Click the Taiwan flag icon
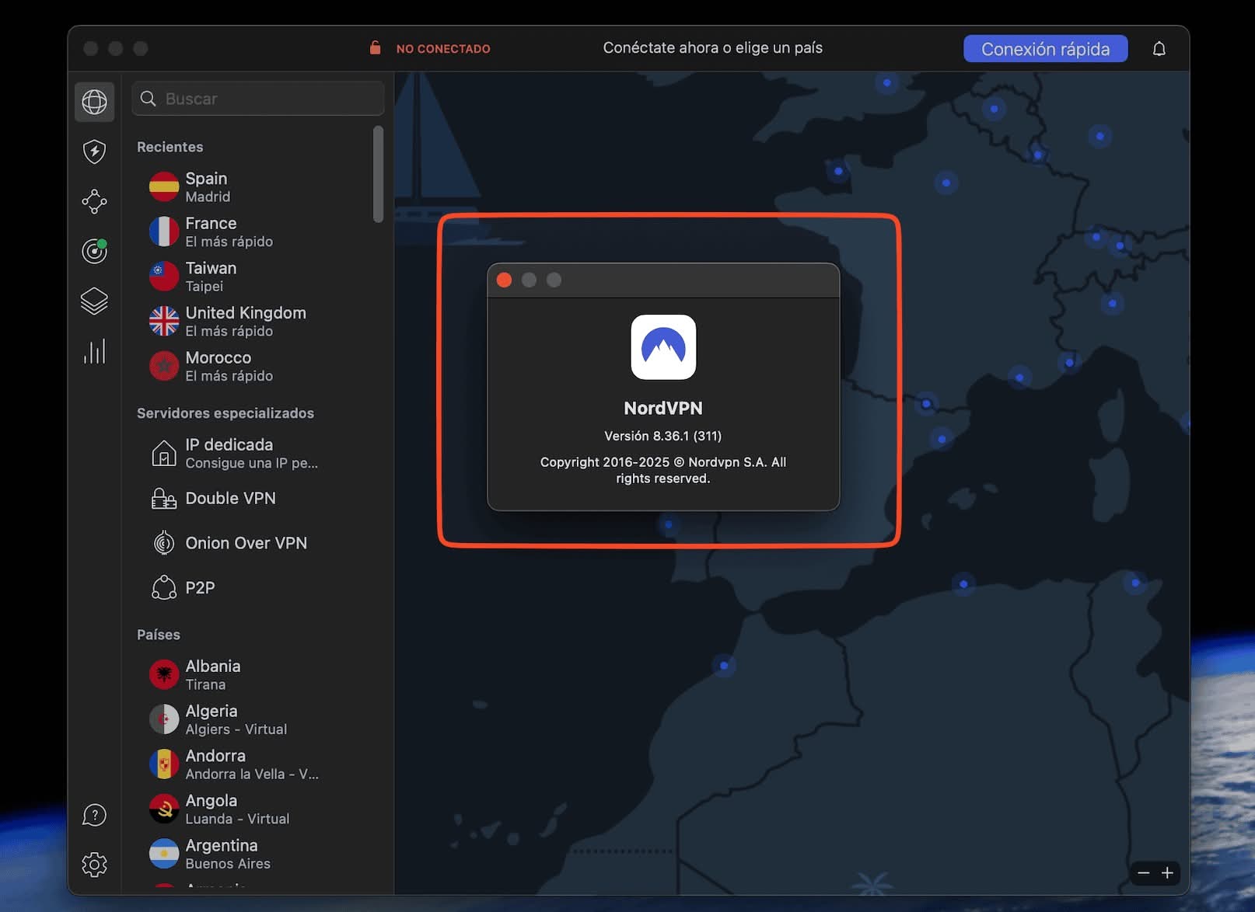The height and width of the screenshot is (912, 1255). 164,277
